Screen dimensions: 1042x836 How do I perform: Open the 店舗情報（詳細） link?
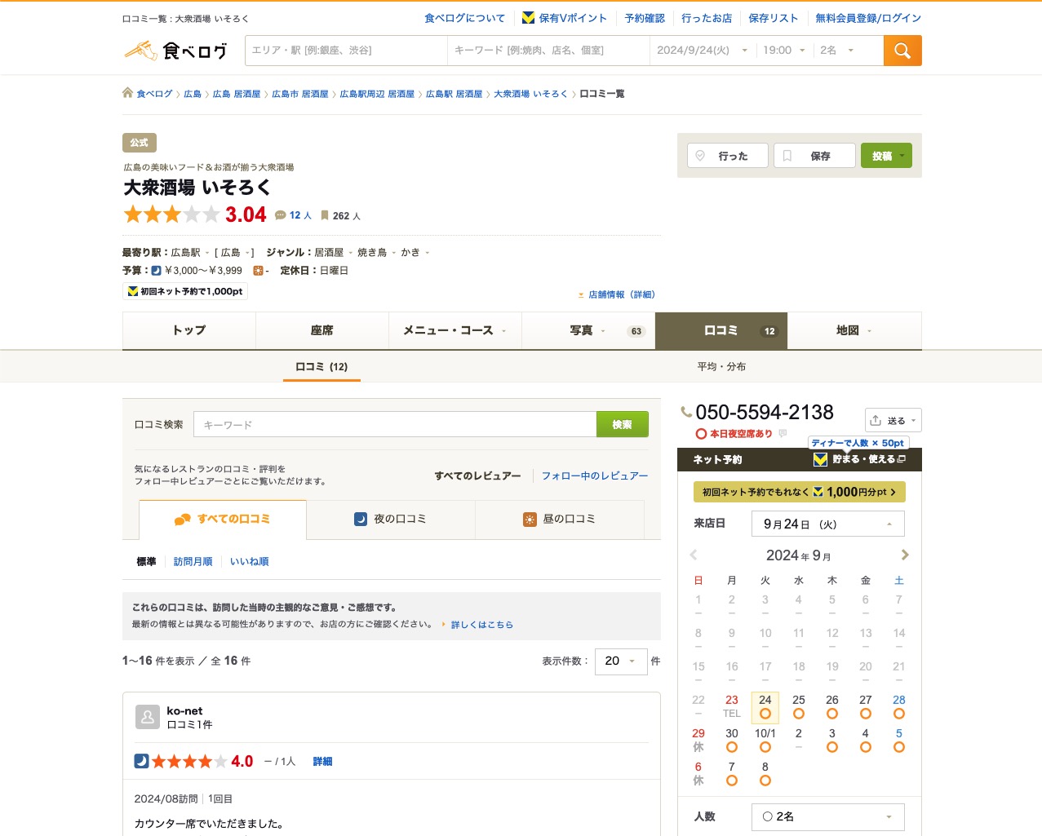621,294
